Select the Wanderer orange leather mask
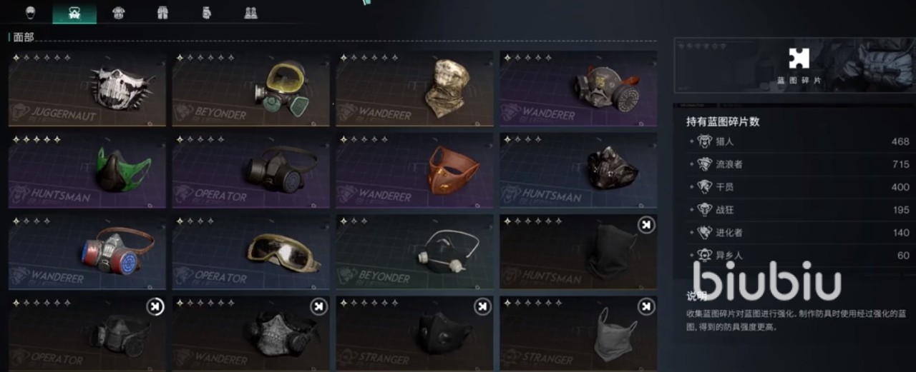 pyautogui.click(x=414, y=171)
